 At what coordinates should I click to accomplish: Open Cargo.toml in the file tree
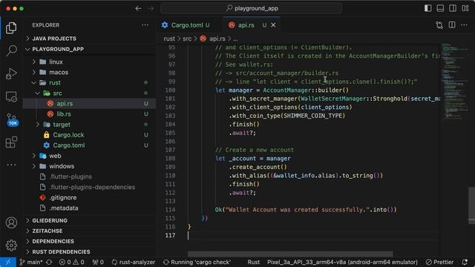[x=89, y=145]
